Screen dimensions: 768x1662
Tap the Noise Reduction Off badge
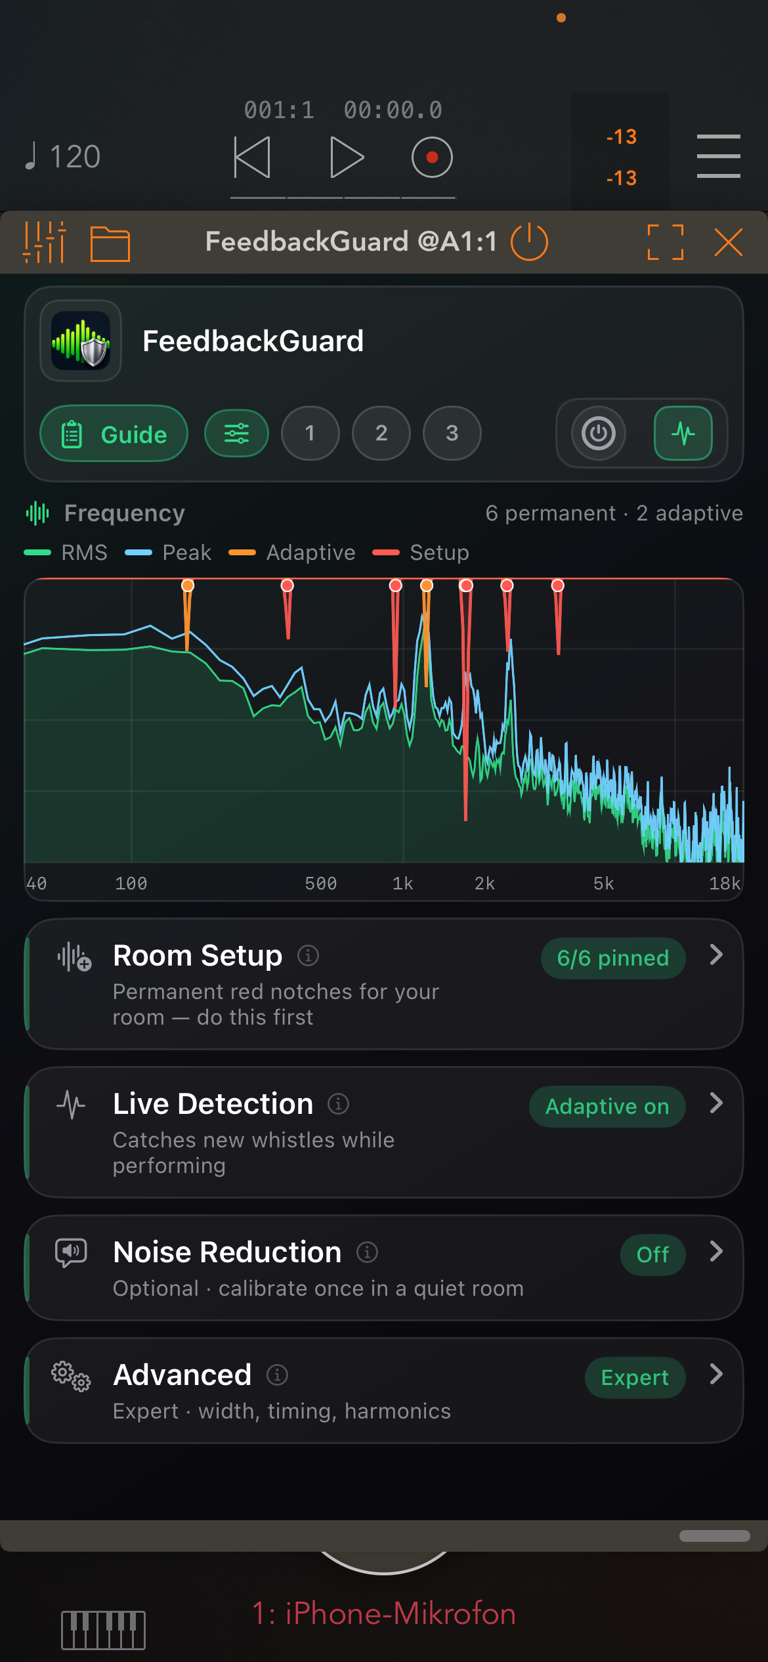[x=652, y=1255]
